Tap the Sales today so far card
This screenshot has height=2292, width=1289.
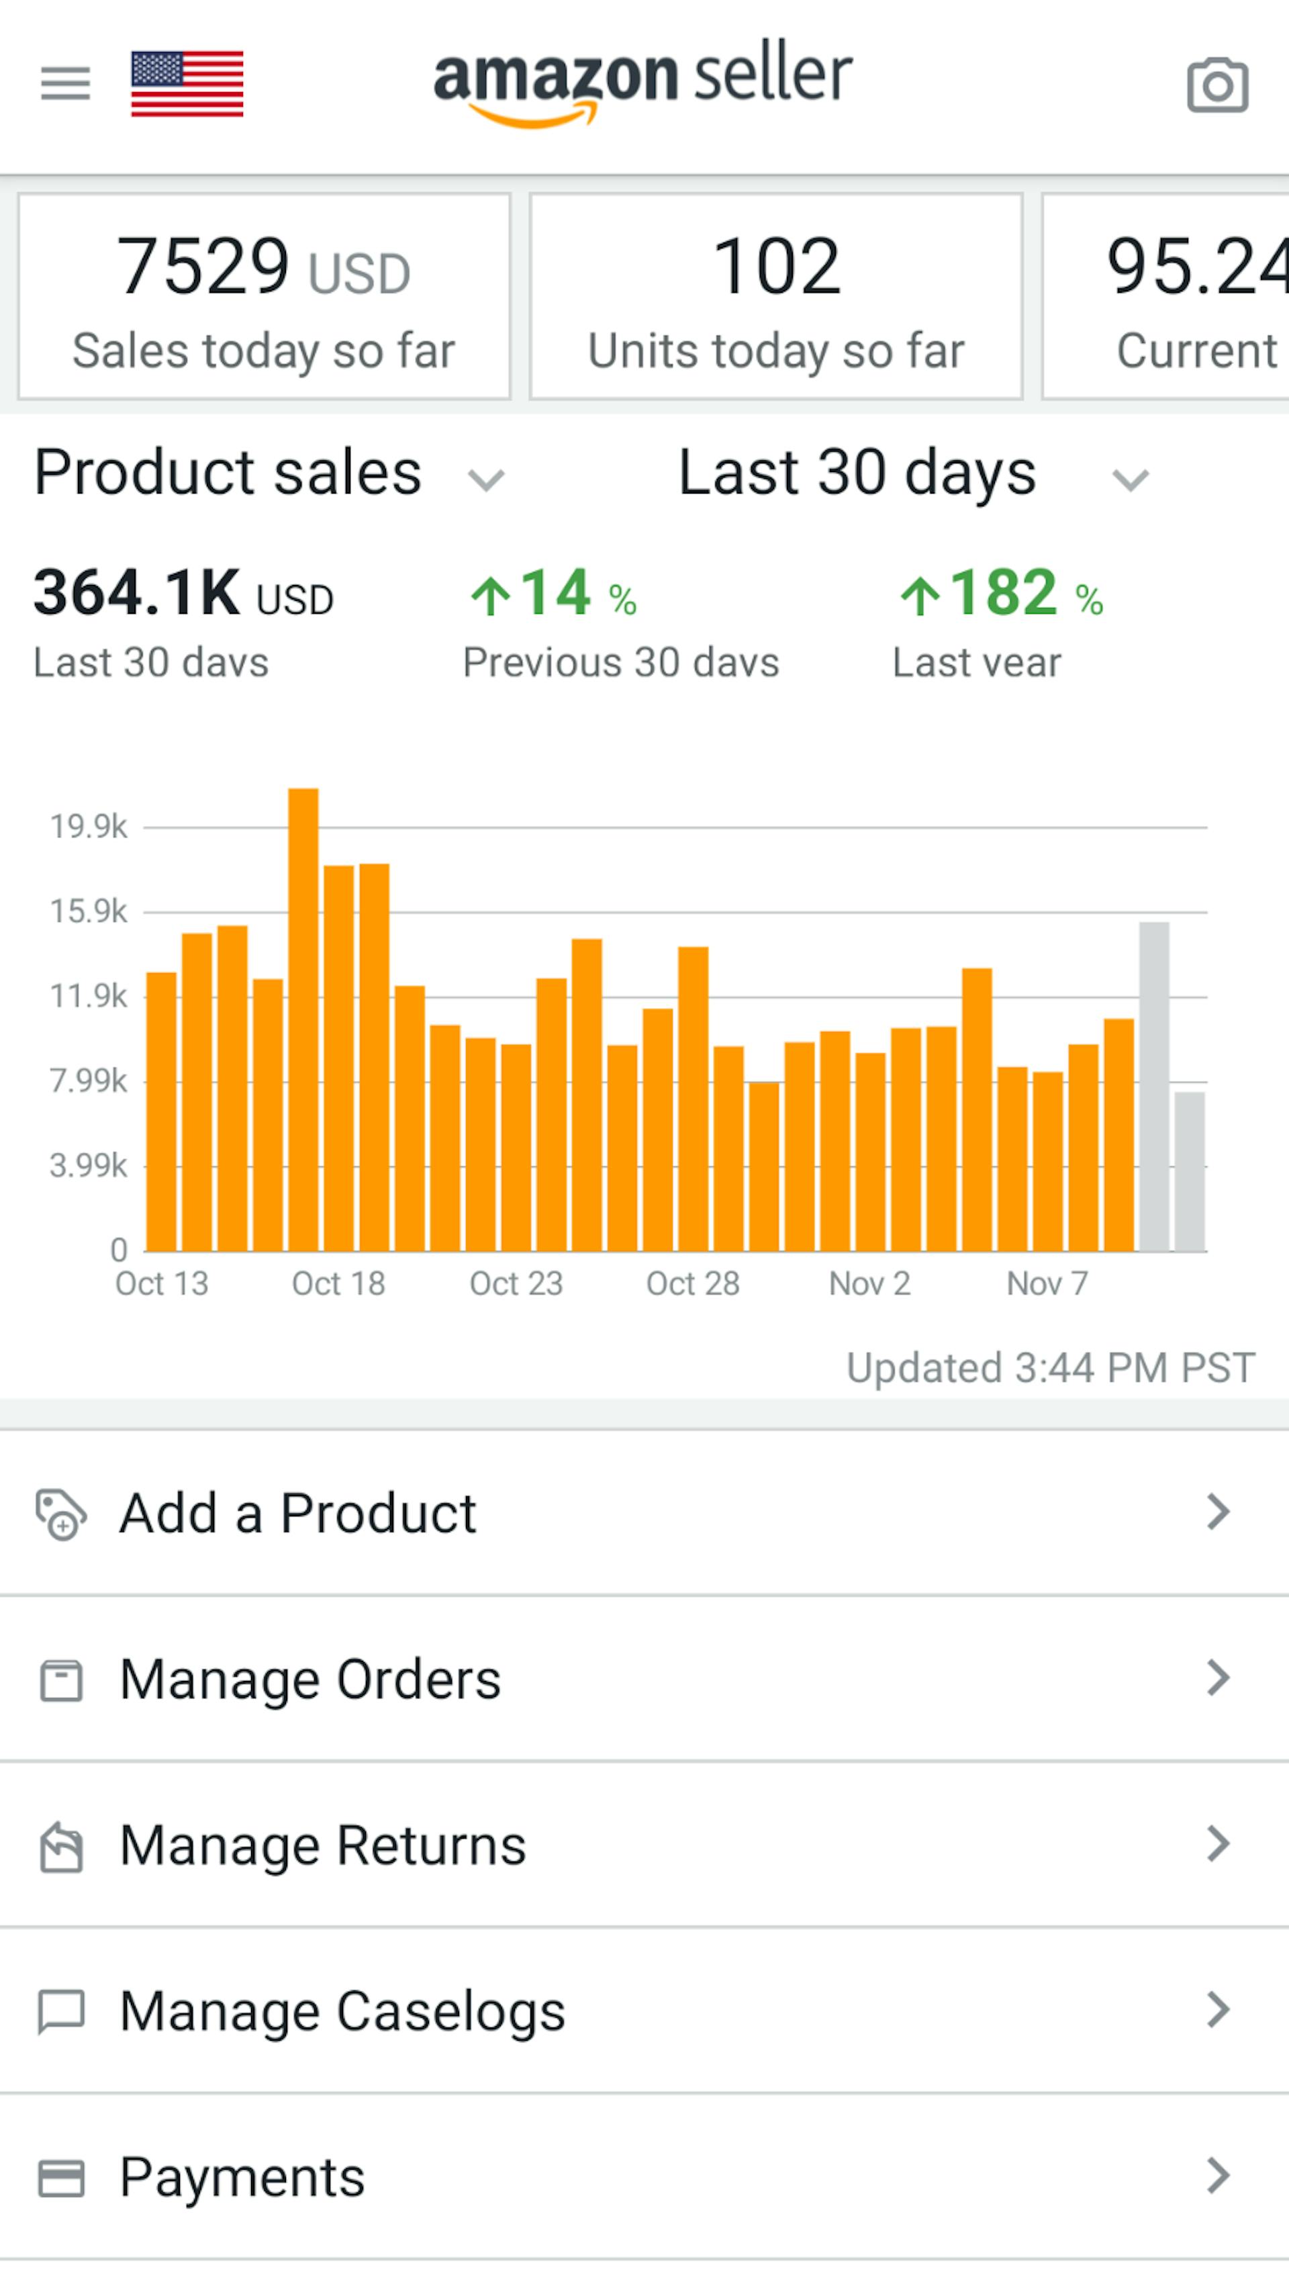point(265,296)
